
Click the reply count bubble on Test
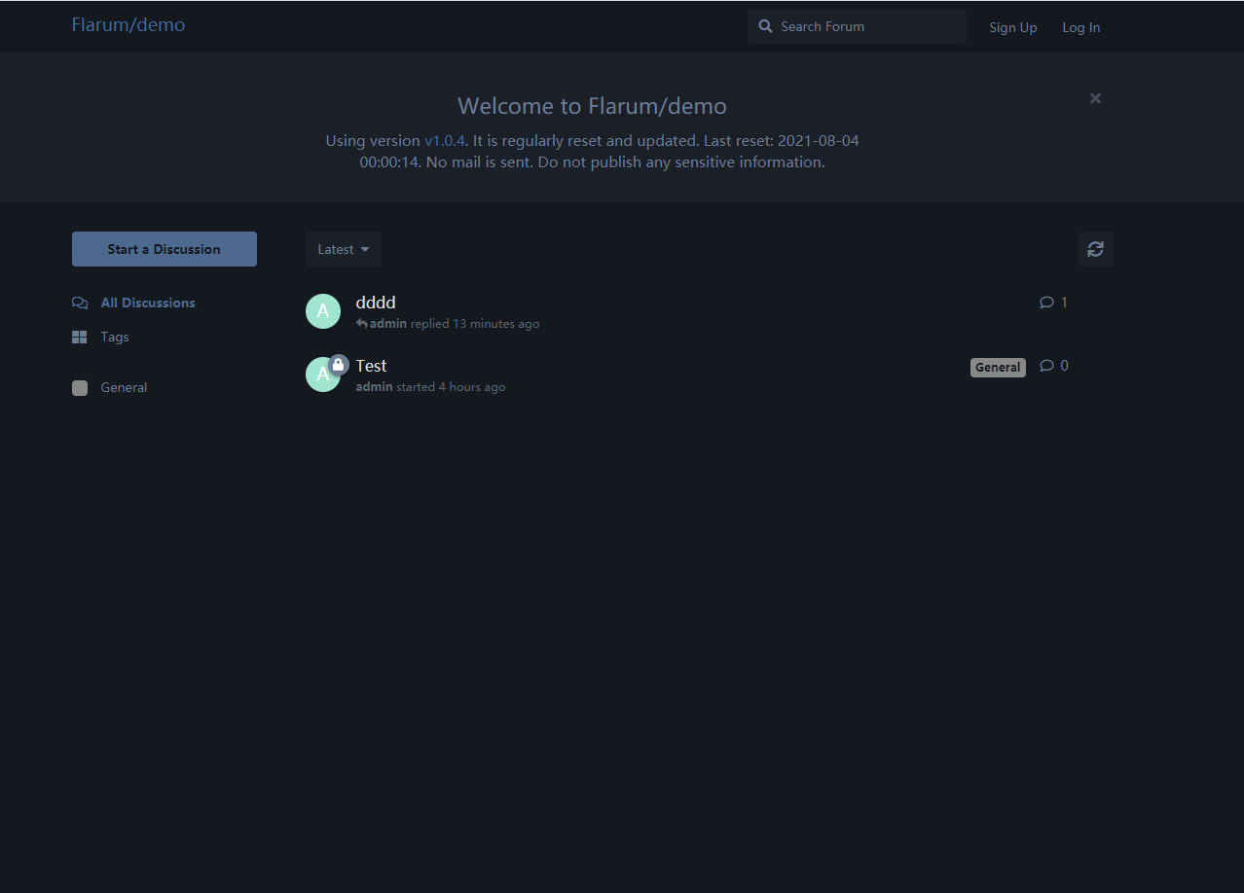pos(1054,366)
